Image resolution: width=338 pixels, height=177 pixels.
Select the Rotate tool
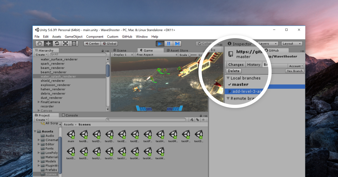(x=57, y=44)
